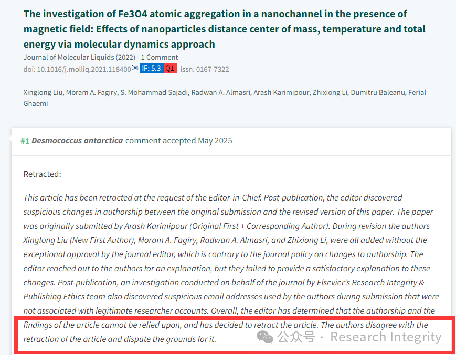This screenshot has width=456, height=355.
Task: Click the WeChat logo in watermark
Action: coord(264,337)
